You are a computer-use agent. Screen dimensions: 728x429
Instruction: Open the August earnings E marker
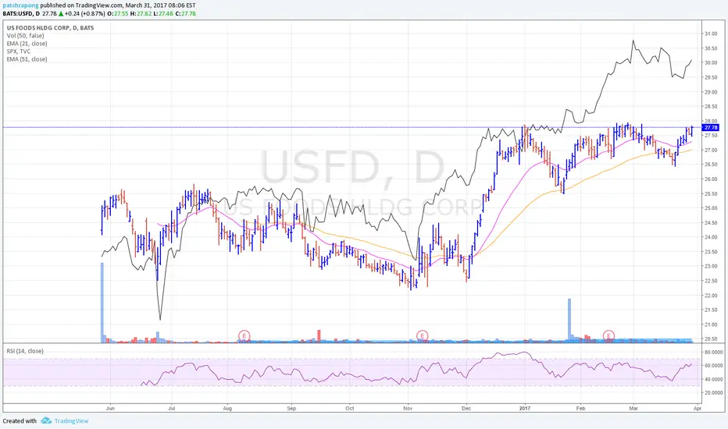pos(244,335)
